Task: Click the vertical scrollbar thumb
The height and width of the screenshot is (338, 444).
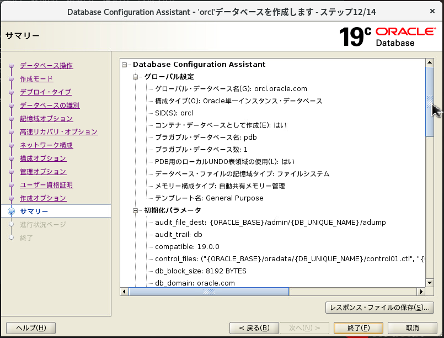Action: click(x=430, y=102)
